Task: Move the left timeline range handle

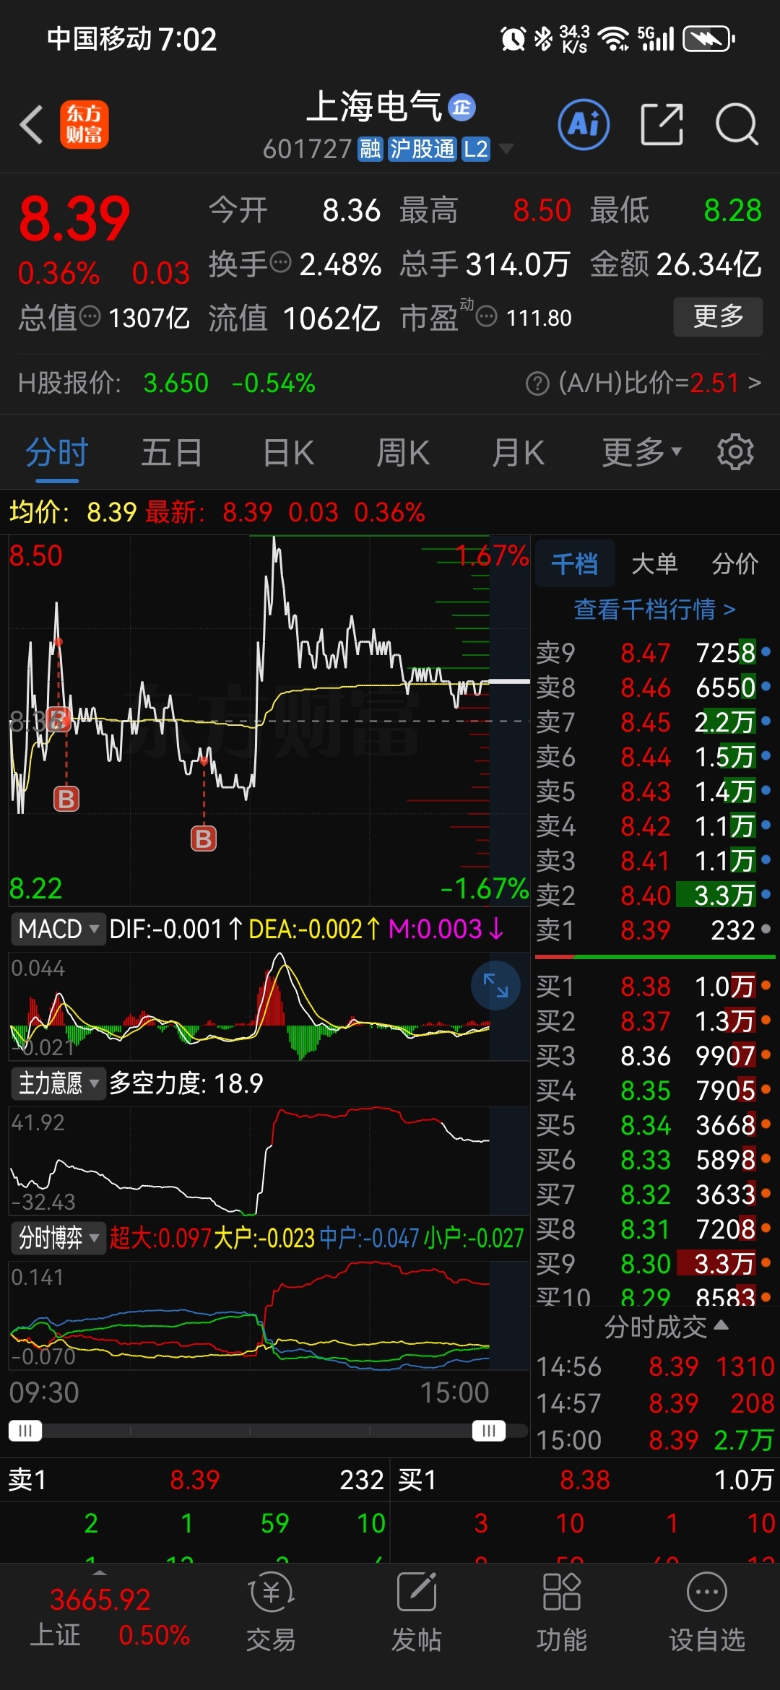Action: [25, 1431]
